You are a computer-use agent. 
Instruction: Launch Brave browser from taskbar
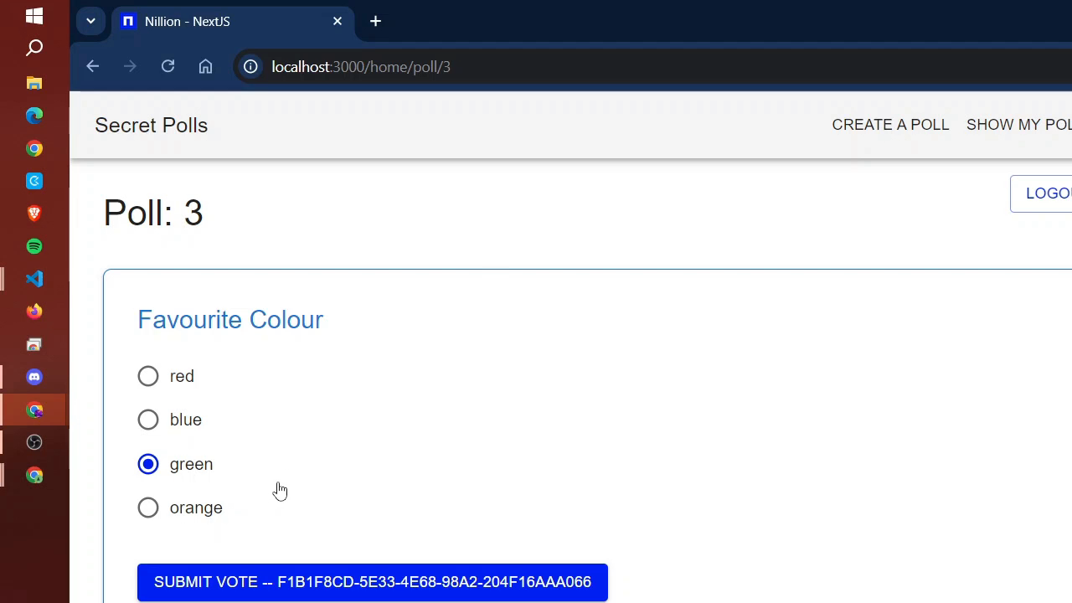point(34,214)
